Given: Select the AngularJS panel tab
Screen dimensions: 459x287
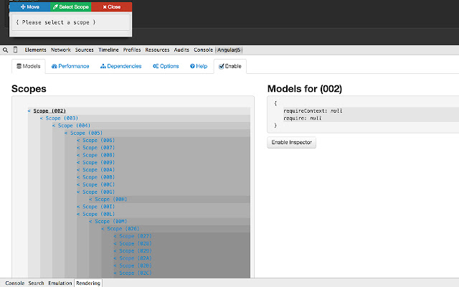Looking at the screenshot, I should point(229,50).
